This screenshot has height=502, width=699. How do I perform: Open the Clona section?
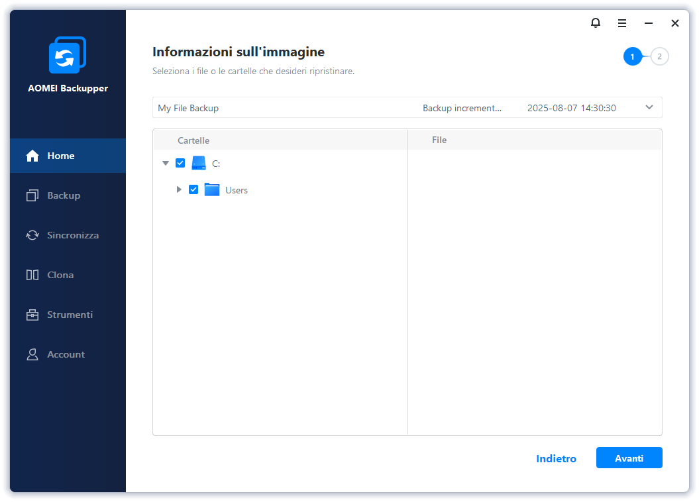coord(60,275)
